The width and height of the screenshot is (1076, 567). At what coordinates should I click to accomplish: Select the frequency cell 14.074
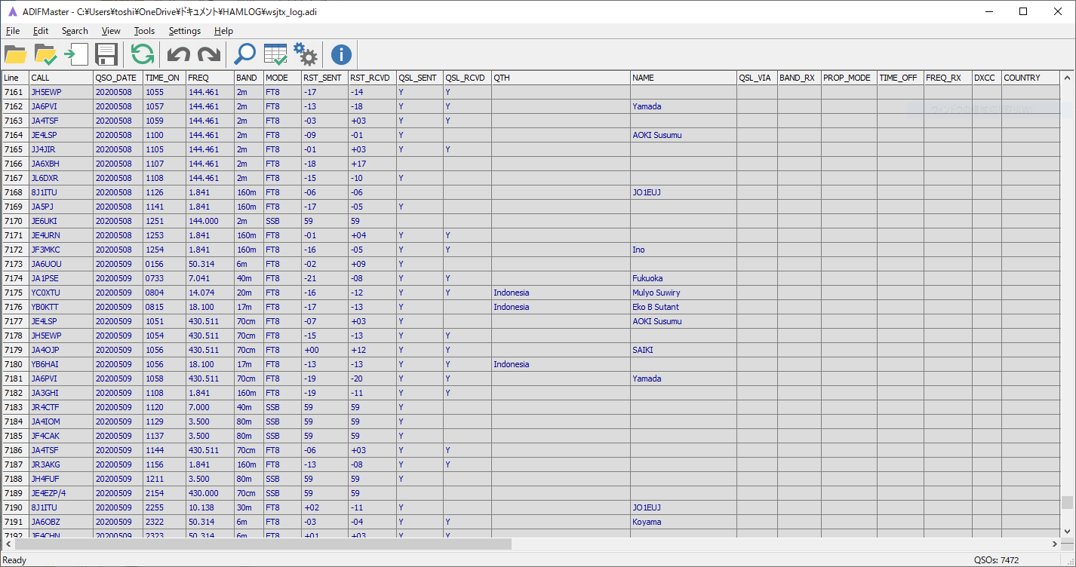pyautogui.click(x=210, y=293)
